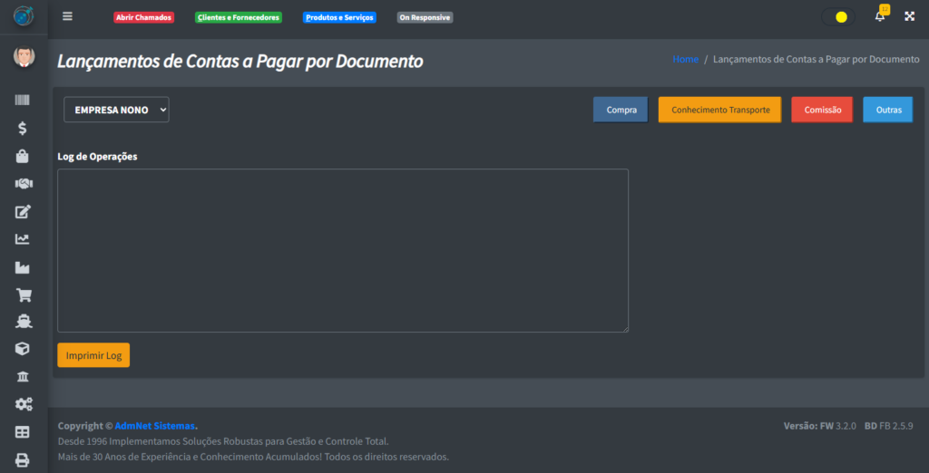Viewport: 929px width, 473px height.
Task: Open the shopping cart sidebar icon
Action: point(23,294)
